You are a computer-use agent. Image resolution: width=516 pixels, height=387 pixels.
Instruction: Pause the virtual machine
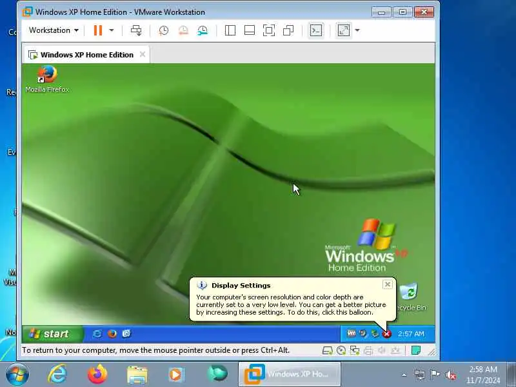click(98, 30)
